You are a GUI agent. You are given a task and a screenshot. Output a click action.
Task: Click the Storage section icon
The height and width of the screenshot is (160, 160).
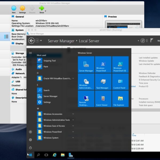coord(13,53)
